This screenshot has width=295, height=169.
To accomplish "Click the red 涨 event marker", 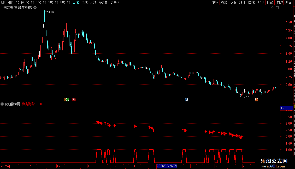I will click(74, 100).
